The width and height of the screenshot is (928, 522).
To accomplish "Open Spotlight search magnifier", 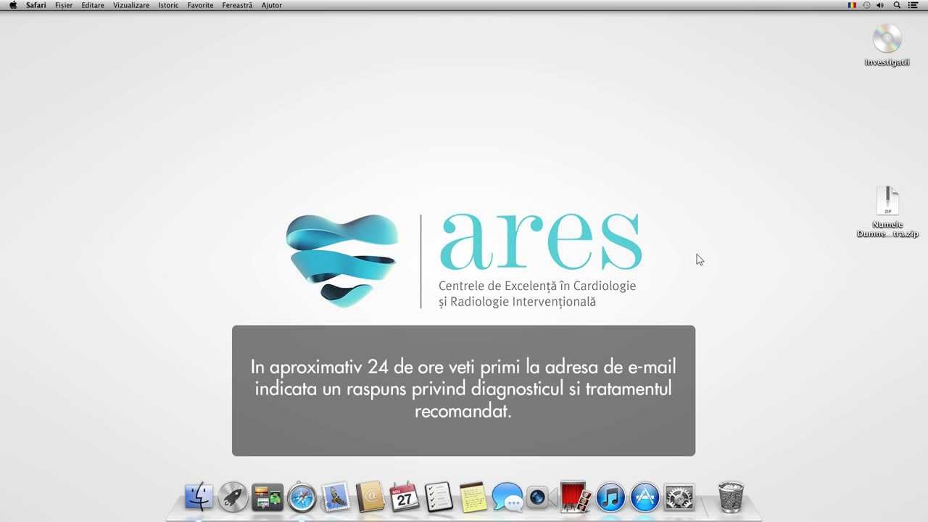I will pyautogui.click(x=897, y=5).
